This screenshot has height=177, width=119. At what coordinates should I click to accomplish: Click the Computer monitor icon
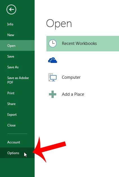pos(53,77)
